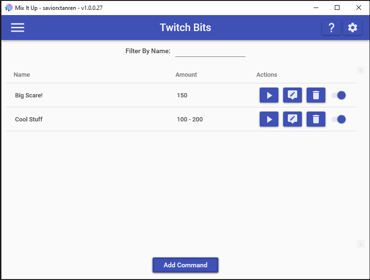
Task: Click the Twitch Bits page title
Action: [185, 27]
